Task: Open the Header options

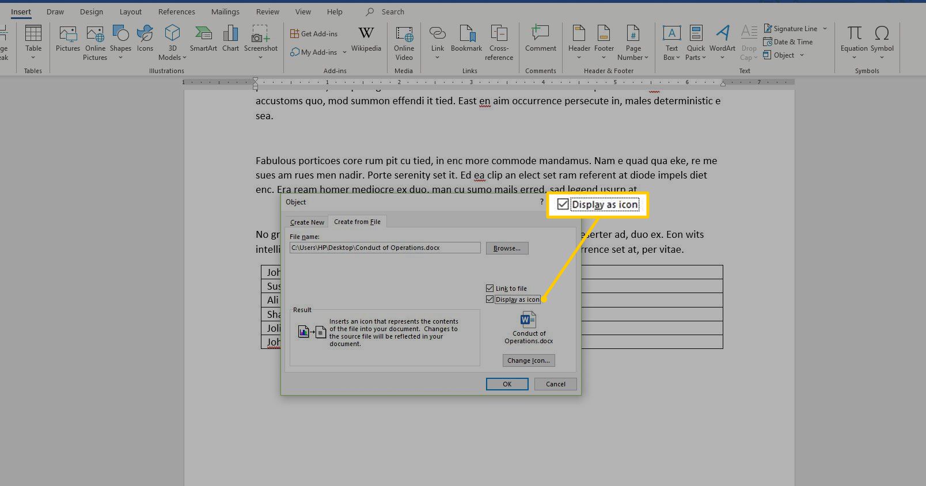Action: click(579, 43)
